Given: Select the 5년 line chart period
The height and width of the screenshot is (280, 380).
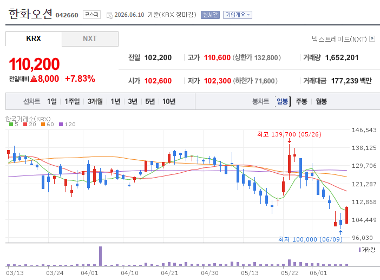Looking at the screenshot, I should tap(150, 101).
